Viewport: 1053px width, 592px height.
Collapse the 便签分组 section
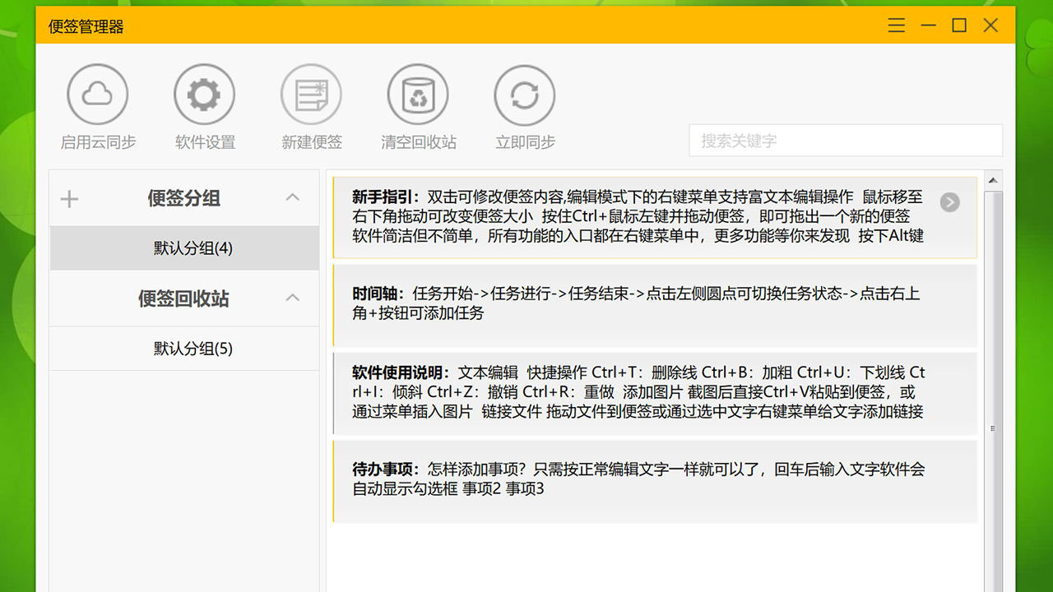coord(292,198)
